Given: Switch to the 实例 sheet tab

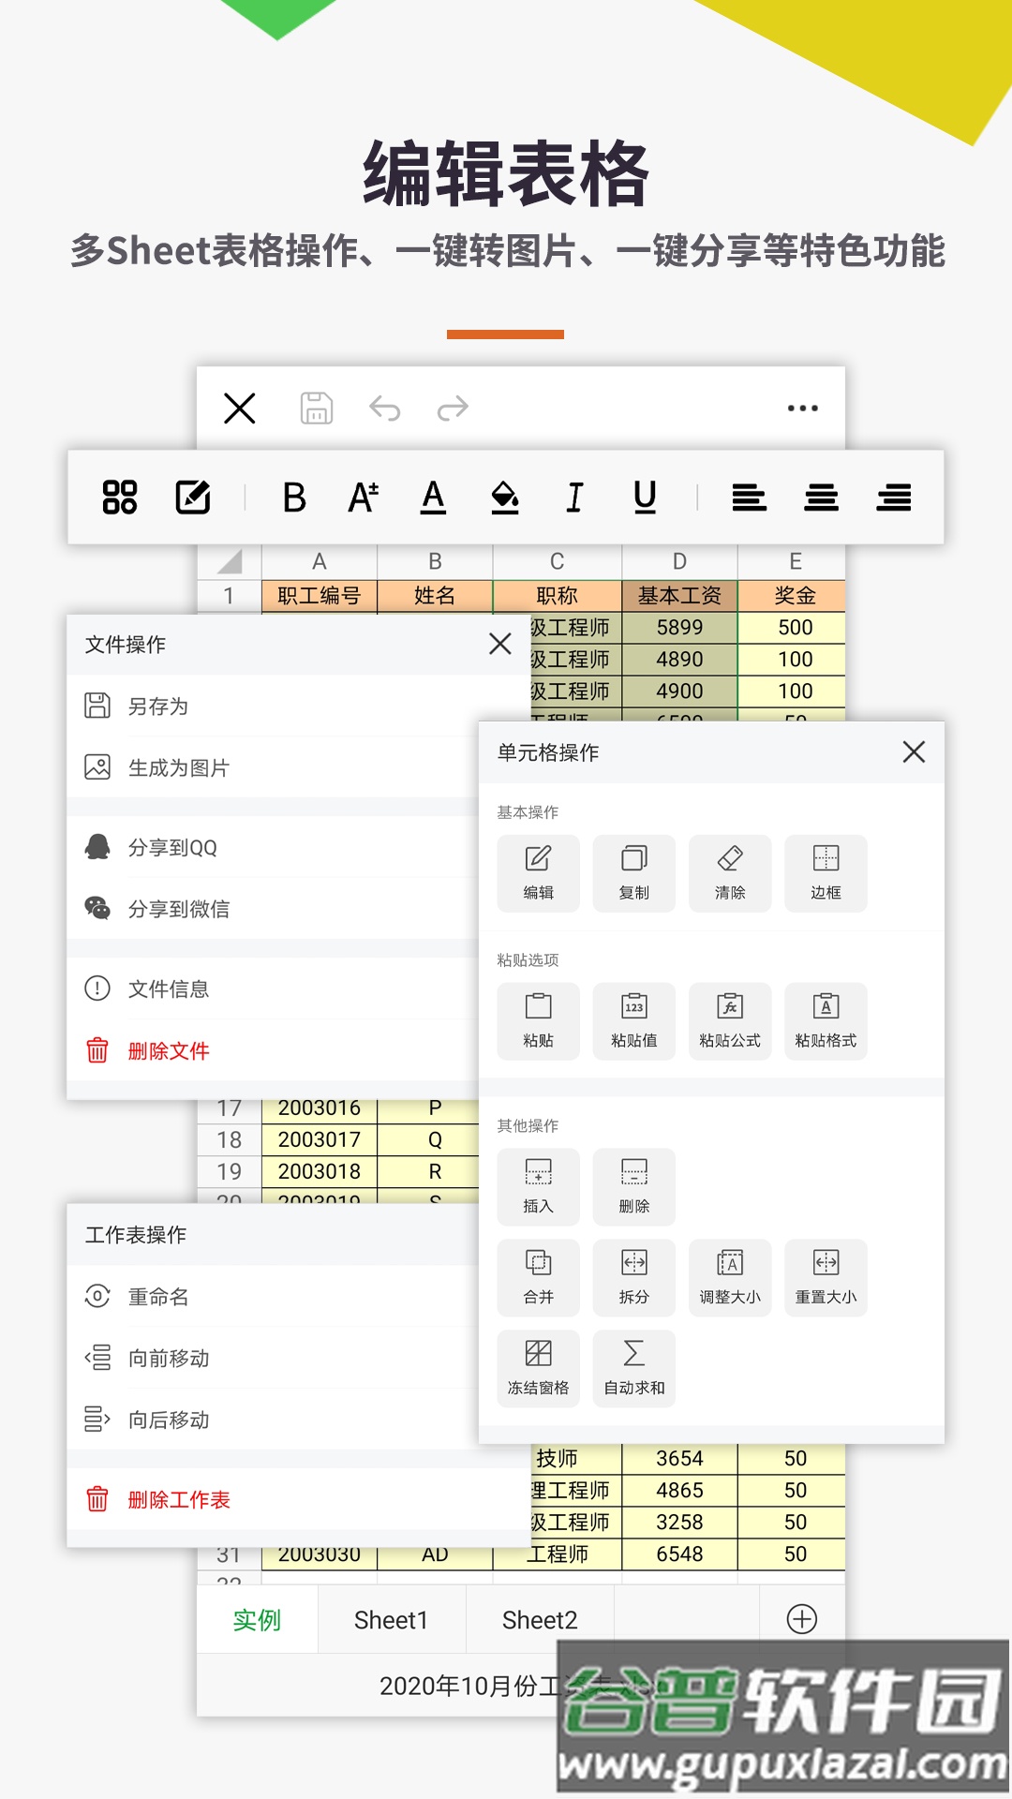Looking at the screenshot, I should 257,1619.
